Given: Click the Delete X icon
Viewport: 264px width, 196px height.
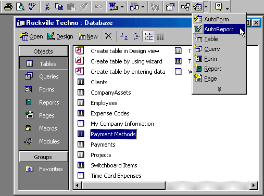Looking at the screenshot, I should point(109,36).
